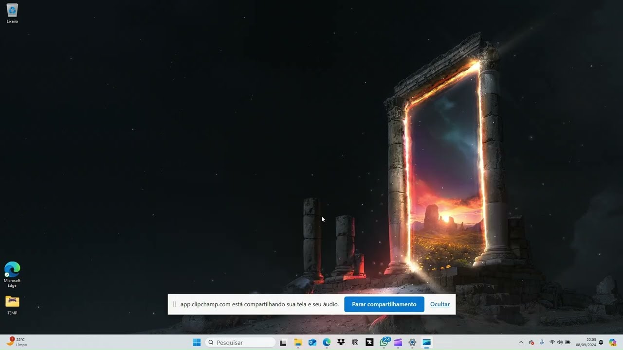623x350 pixels.
Task: Expand hidden system tray icons chevron
Action: tap(521, 343)
